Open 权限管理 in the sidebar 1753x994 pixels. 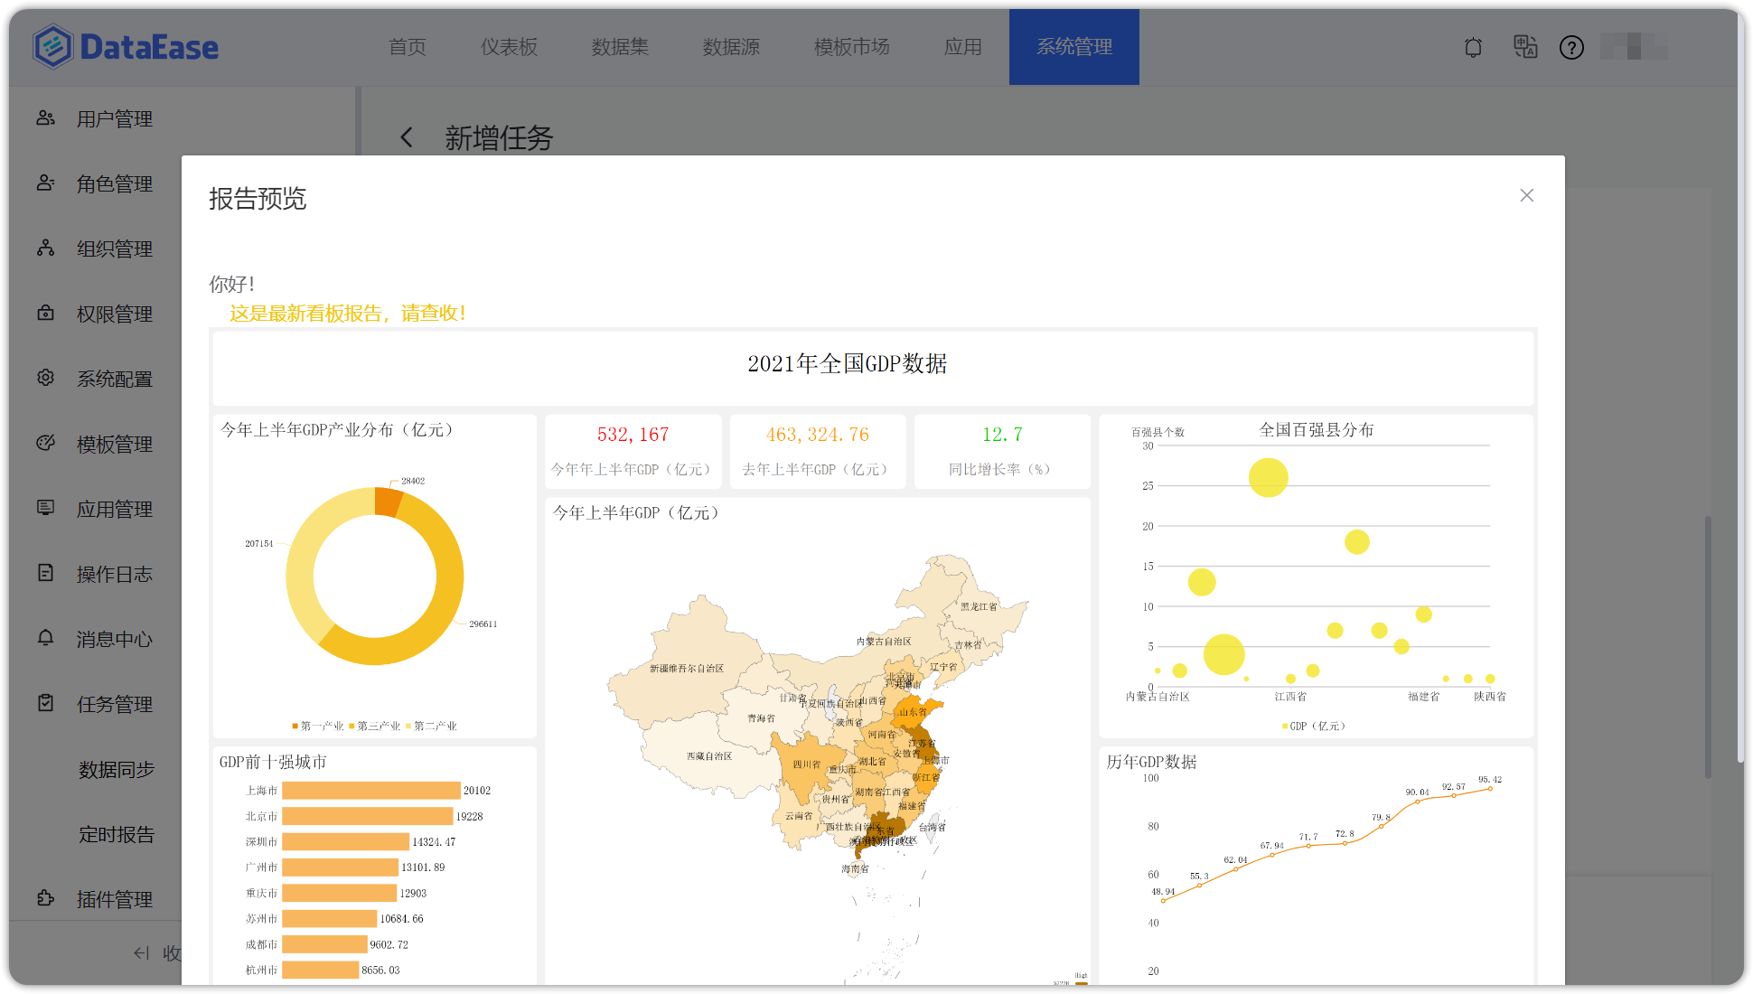(115, 314)
